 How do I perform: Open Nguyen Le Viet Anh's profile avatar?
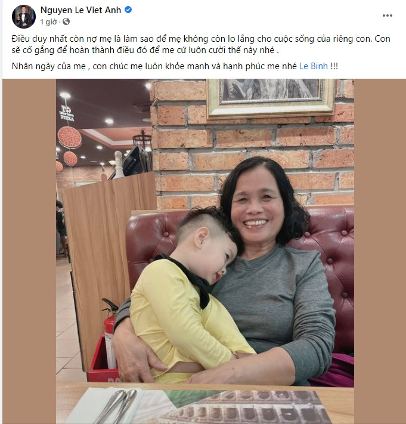[x=24, y=16]
